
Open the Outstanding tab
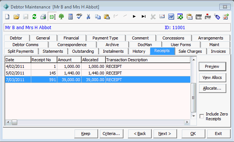click(x=83, y=51)
